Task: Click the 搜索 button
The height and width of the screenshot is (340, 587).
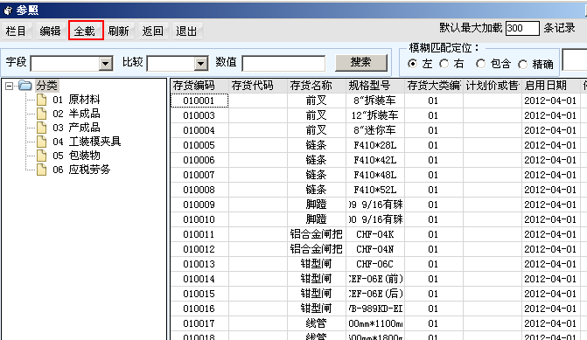Action: pyautogui.click(x=361, y=62)
